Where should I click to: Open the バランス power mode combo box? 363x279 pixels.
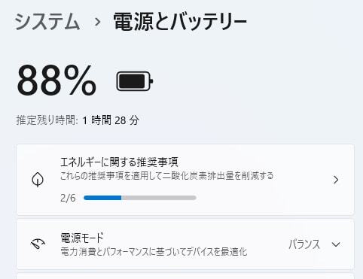pos(314,244)
